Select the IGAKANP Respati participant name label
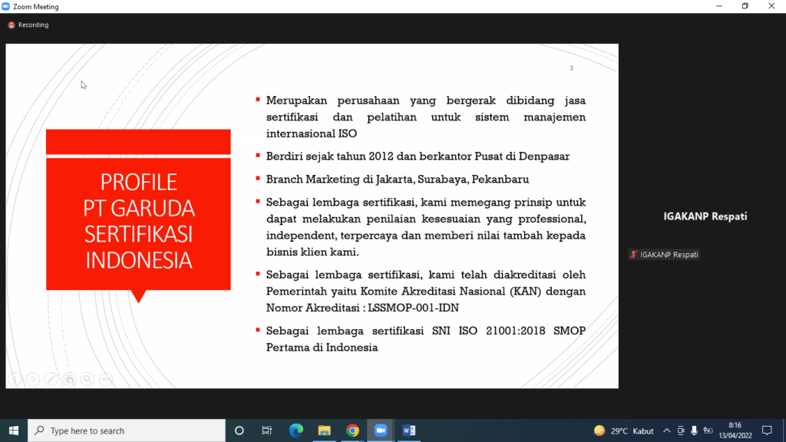Image resolution: width=786 pixels, height=442 pixels. pos(669,255)
